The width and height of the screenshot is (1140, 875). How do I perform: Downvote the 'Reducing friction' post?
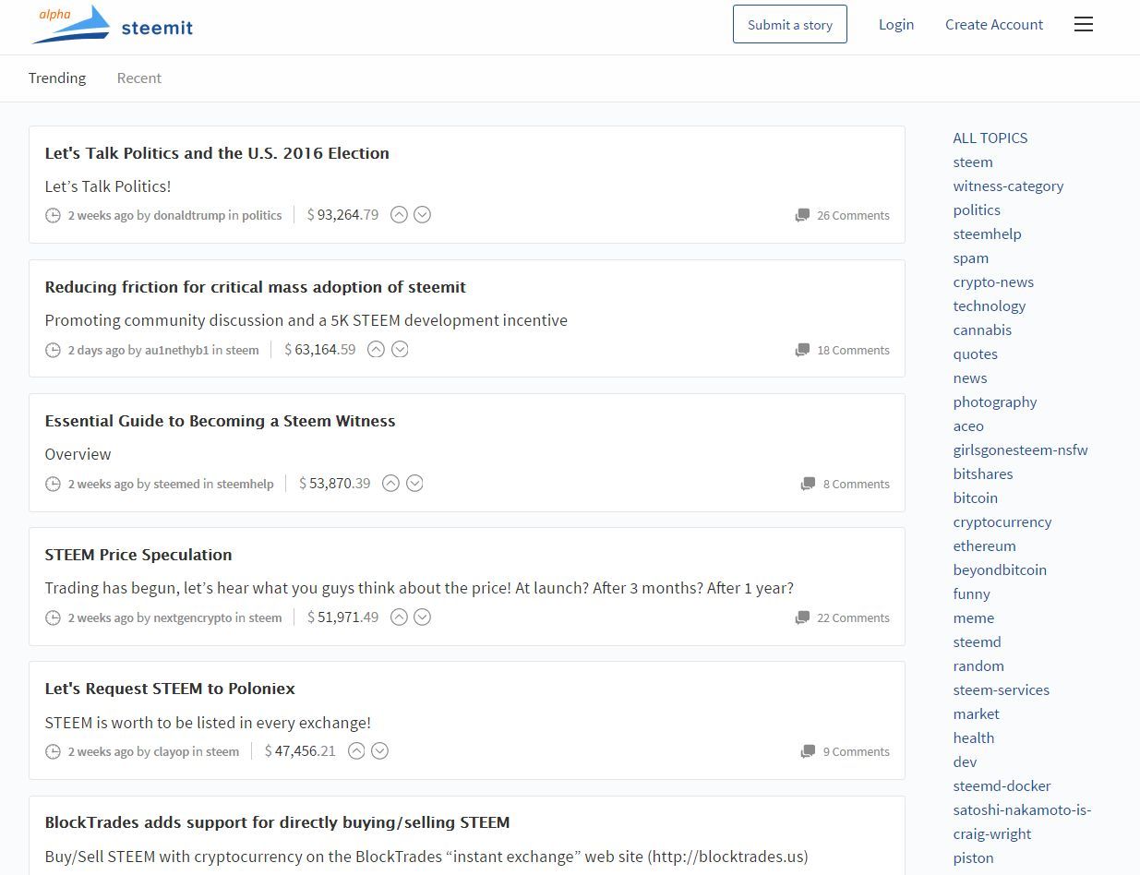point(400,350)
